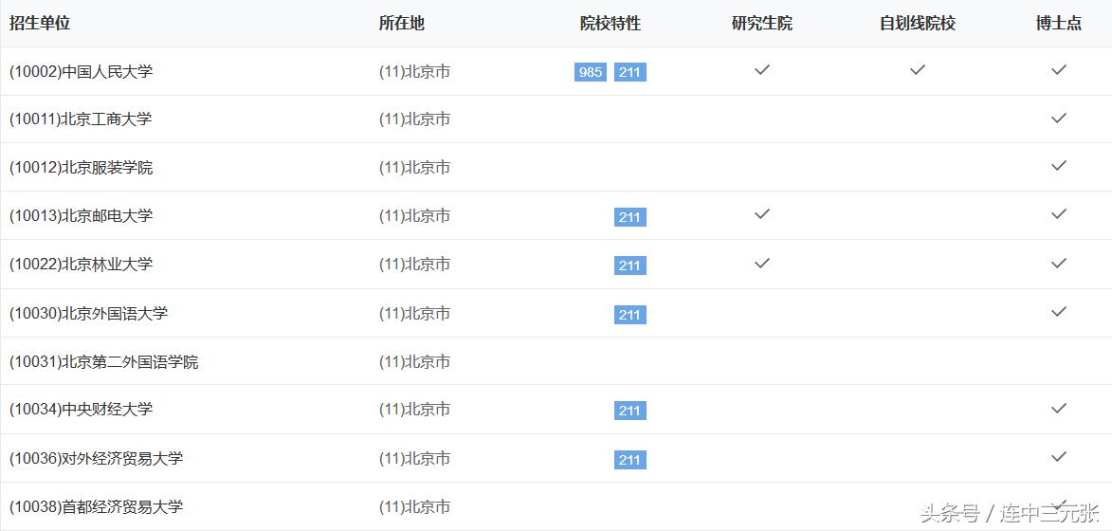This screenshot has height=531, width=1112.
Task: Click the 985 badge for 中国人民大学
Action: (590, 72)
